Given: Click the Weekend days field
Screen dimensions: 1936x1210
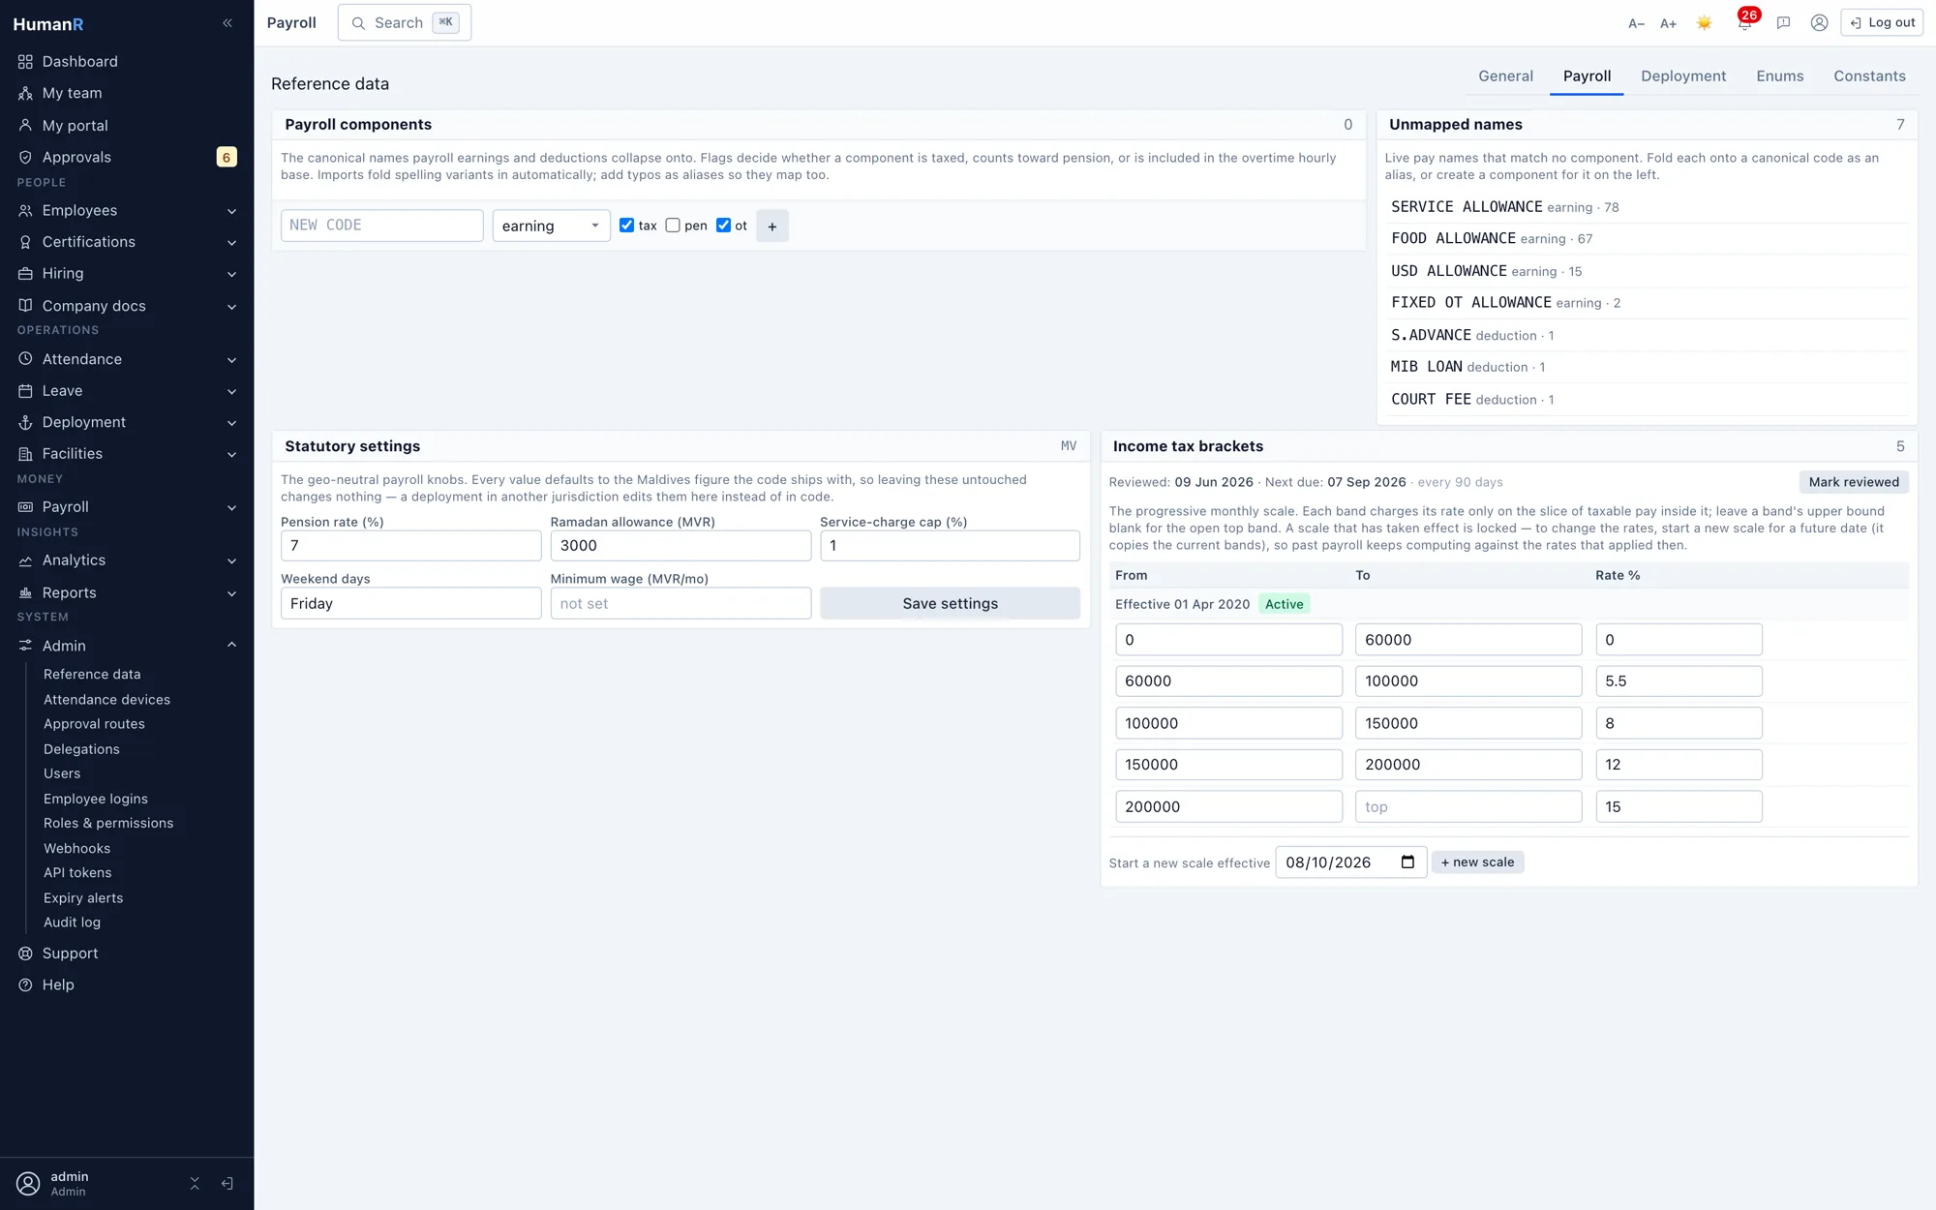Looking at the screenshot, I should (410, 603).
